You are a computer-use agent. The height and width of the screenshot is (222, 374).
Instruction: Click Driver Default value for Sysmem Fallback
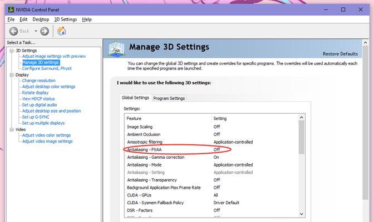click(226, 203)
